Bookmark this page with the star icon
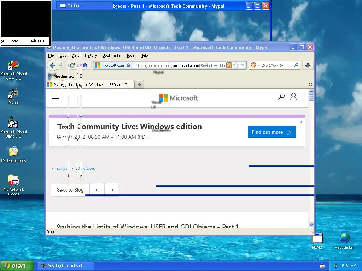 click(236, 65)
